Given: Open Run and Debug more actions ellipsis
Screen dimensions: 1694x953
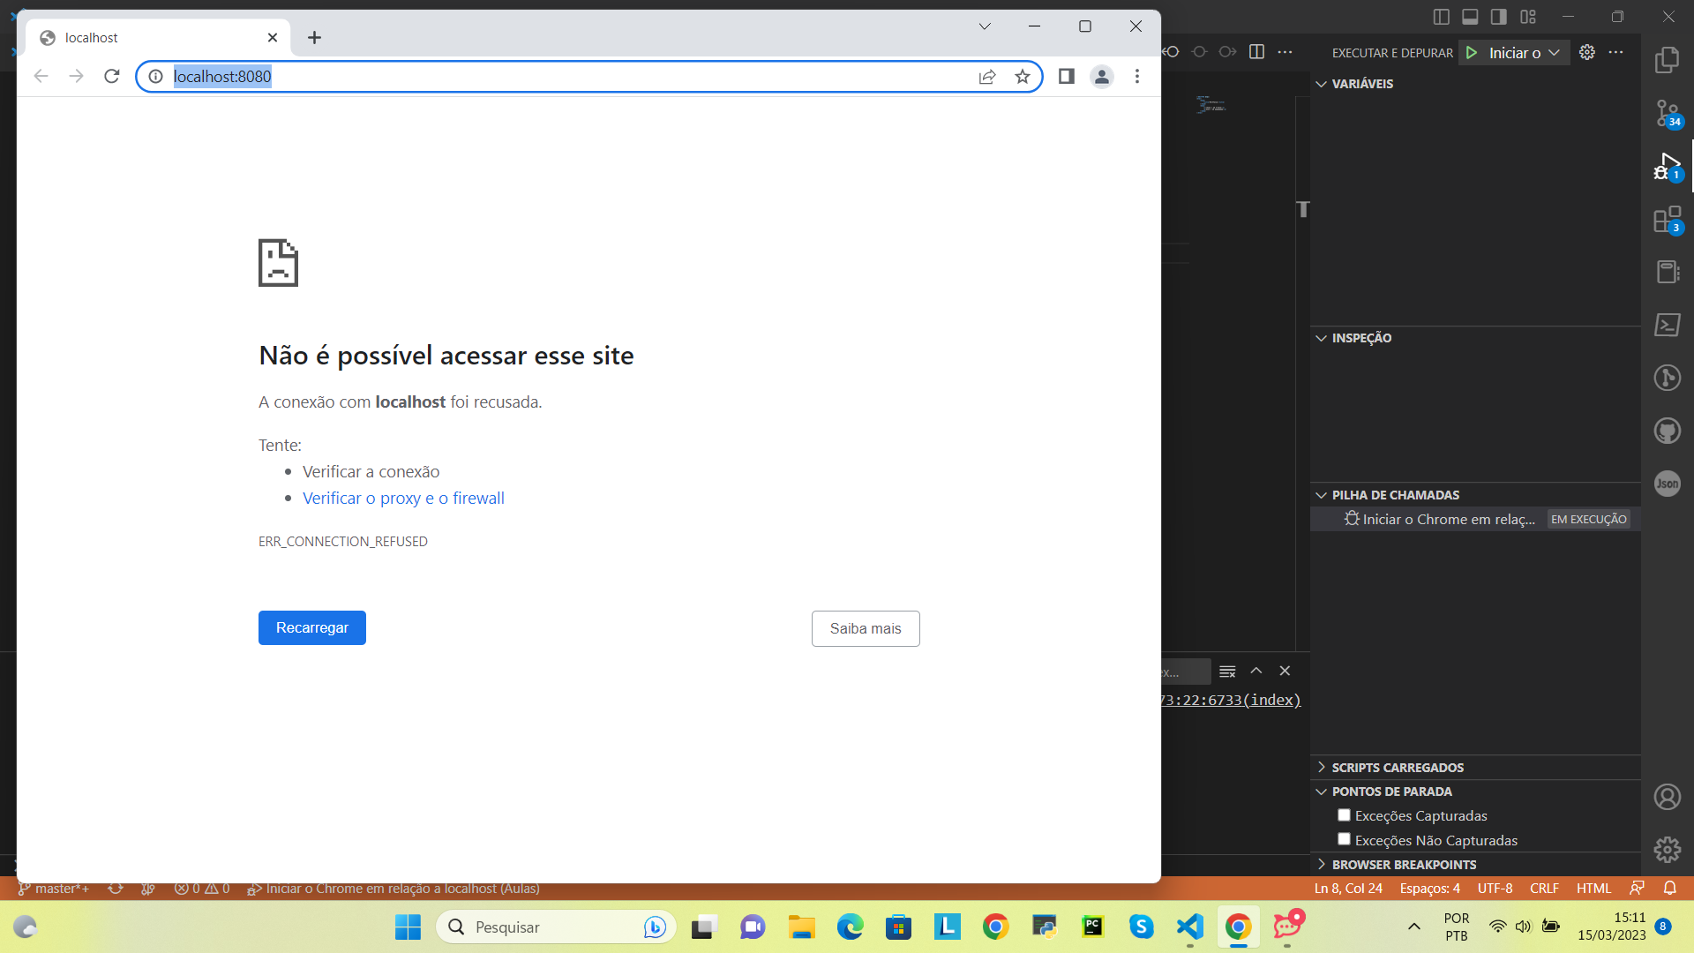Looking at the screenshot, I should pos(1616,52).
